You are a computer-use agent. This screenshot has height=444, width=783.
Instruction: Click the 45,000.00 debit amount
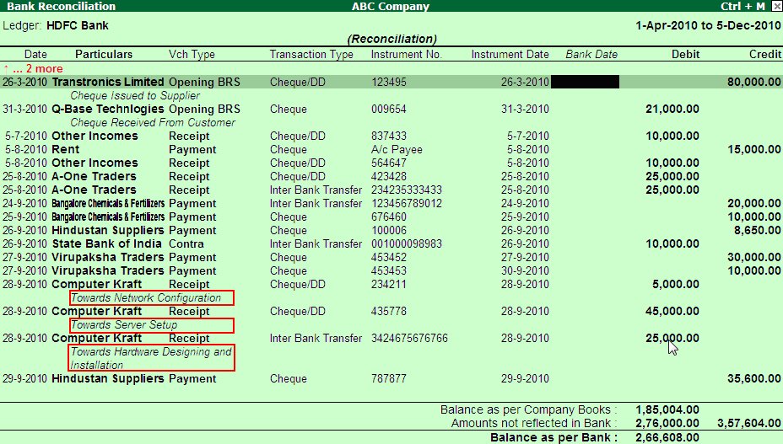[x=672, y=311]
